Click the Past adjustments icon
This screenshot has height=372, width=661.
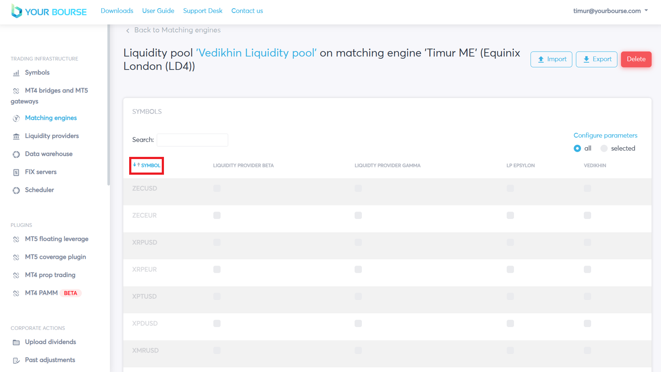16,360
